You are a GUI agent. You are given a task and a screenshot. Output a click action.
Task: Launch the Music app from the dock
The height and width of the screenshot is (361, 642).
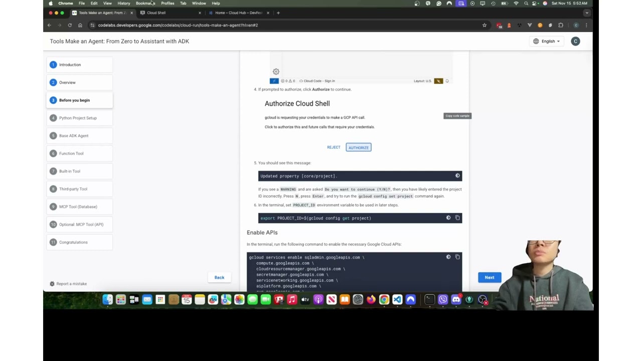tap(292, 300)
